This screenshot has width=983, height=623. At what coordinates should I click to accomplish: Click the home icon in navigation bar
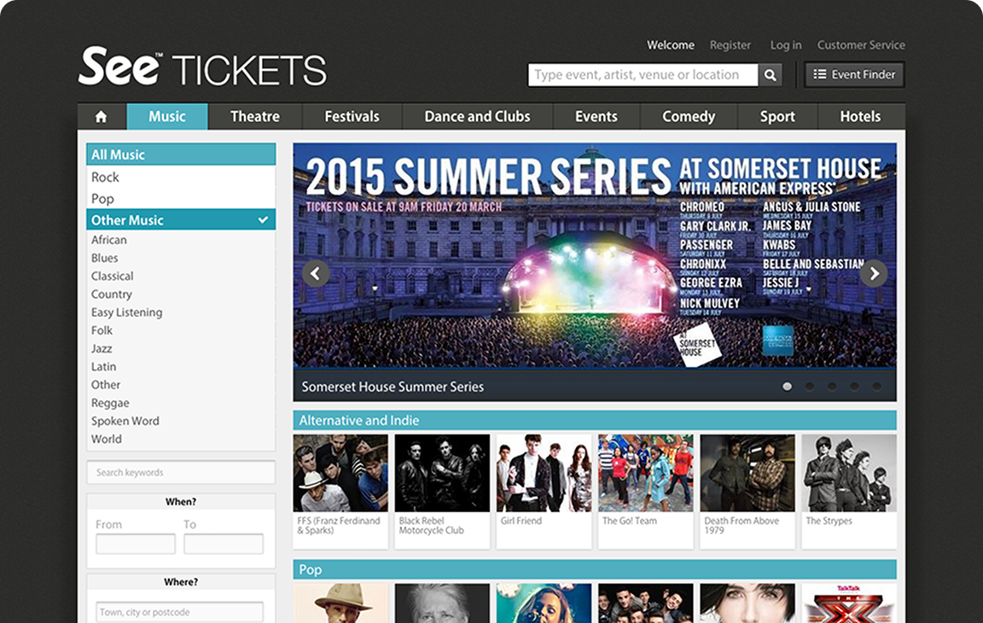(x=101, y=117)
